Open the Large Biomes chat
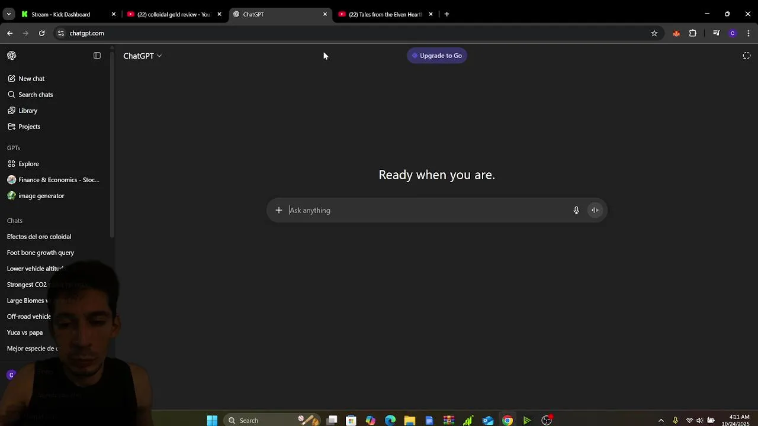Image resolution: width=758 pixels, height=426 pixels. coord(27,301)
